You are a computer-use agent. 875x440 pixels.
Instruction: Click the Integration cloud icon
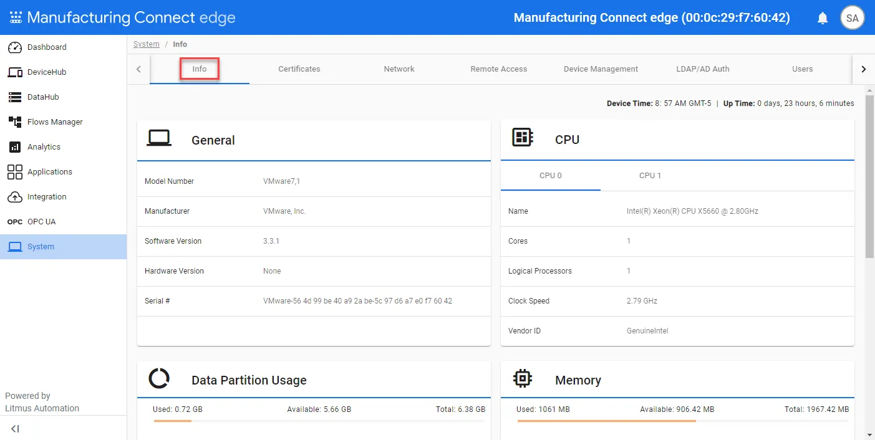[x=15, y=197]
